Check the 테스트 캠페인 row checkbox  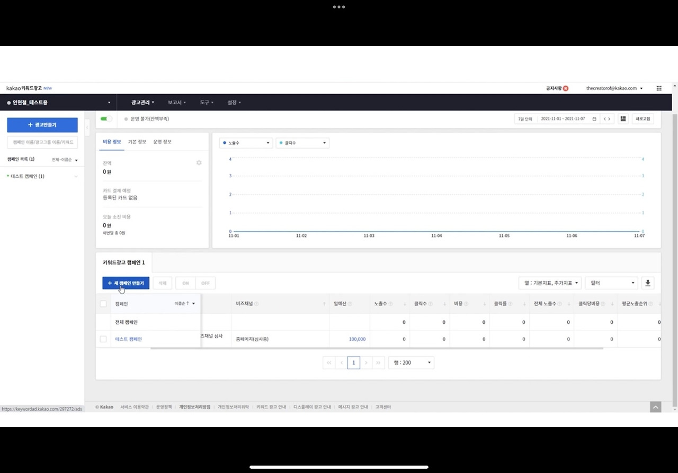pyautogui.click(x=103, y=339)
